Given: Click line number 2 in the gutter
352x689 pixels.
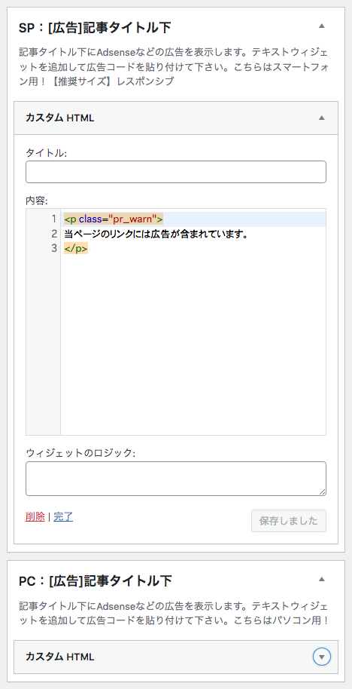Looking at the screenshot, I should coord(54,234).
